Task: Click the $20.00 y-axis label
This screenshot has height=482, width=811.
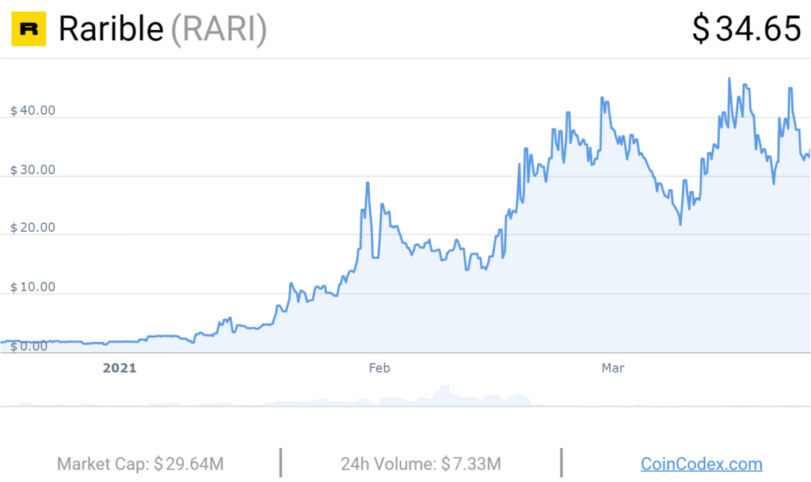Action: tap(32, 228)
